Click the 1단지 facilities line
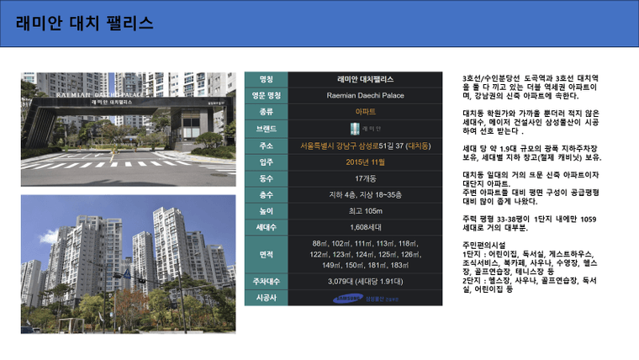This screenshot has width=639, height=360. pyautogui.click(x=530, y=263)
